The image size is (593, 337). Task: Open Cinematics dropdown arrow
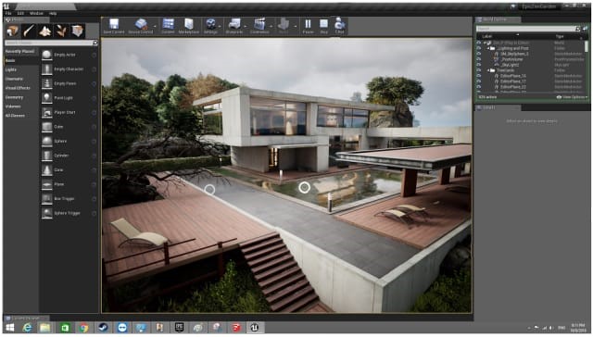[x=271, y=27]
